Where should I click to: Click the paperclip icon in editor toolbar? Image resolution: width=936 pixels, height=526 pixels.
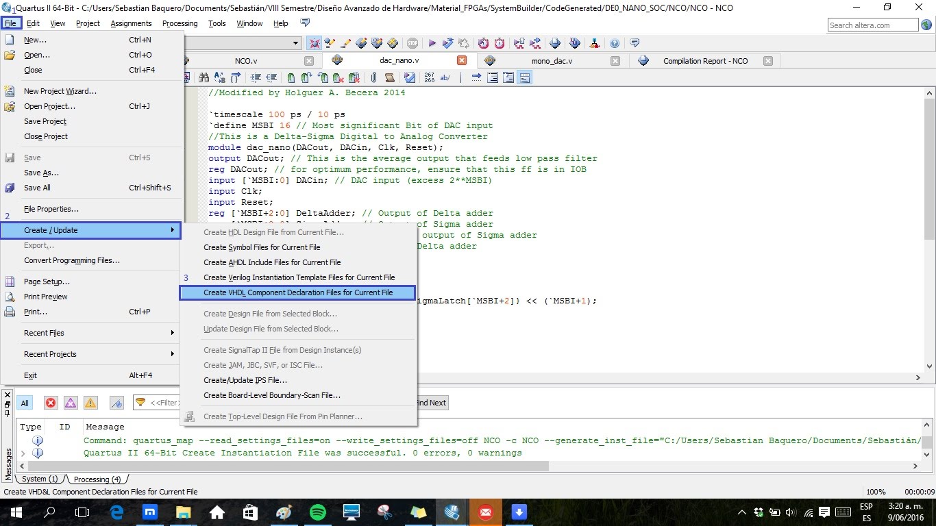(374, 77)
